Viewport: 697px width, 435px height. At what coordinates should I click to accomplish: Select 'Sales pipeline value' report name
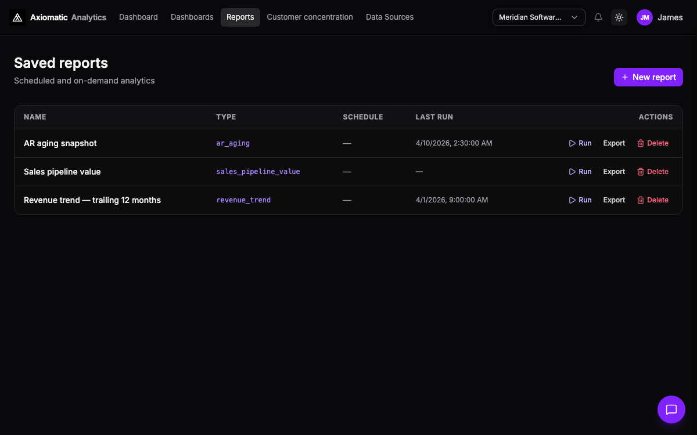coord(62,172)
